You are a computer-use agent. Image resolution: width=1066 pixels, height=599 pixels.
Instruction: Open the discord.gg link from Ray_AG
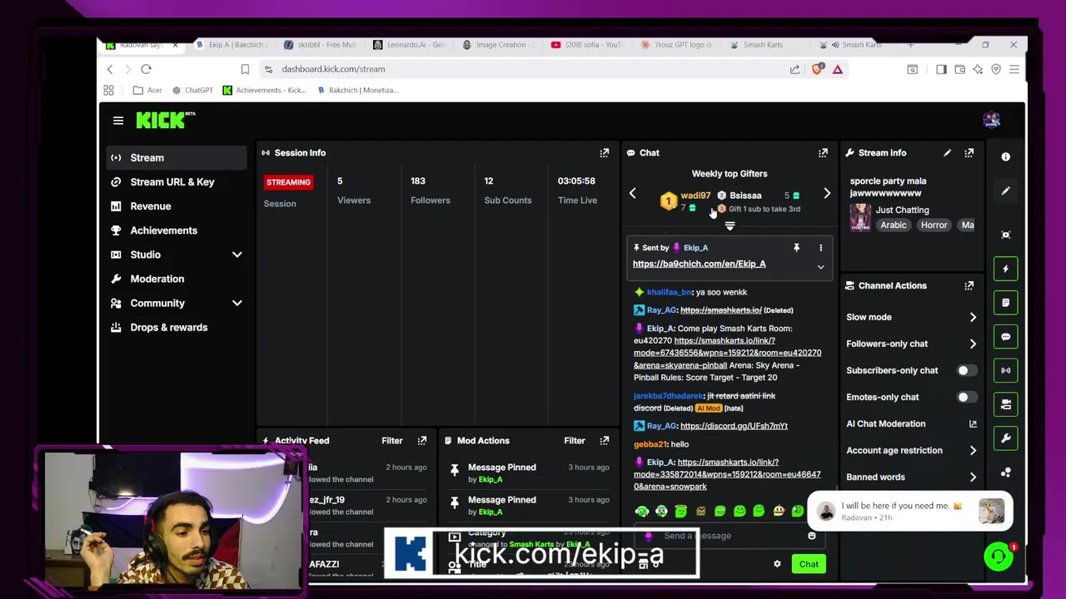coord(734,426)
